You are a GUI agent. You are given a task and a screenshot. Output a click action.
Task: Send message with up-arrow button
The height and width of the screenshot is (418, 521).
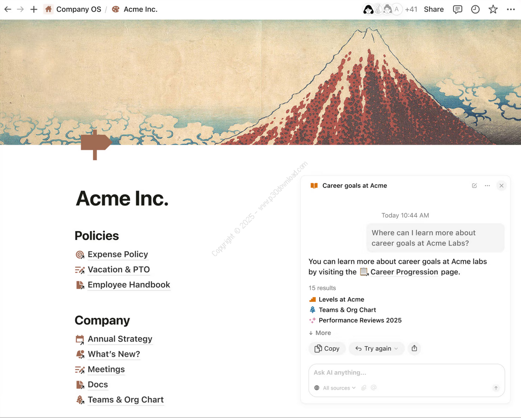tap(496, 388)
